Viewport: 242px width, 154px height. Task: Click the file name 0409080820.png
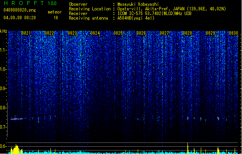pos(20,10)
